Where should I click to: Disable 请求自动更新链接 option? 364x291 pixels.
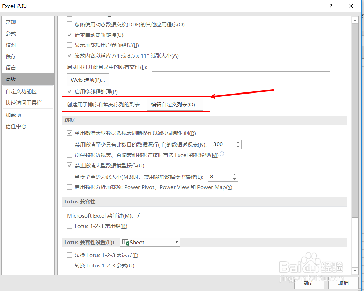click(x=69, y=35)
